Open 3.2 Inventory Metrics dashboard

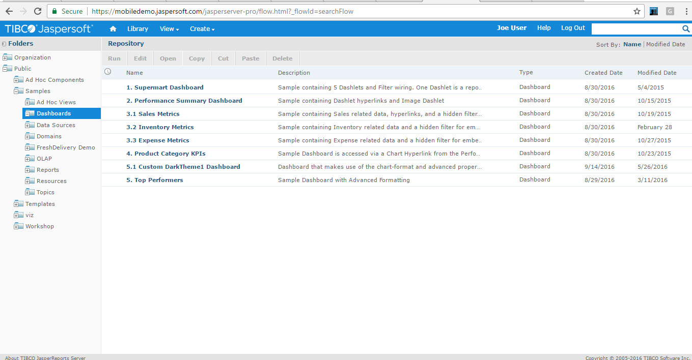coord(160,127)
